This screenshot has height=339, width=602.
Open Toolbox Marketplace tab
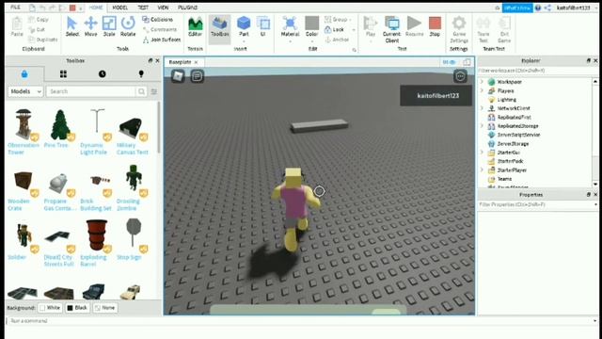[x=24, y=73]
